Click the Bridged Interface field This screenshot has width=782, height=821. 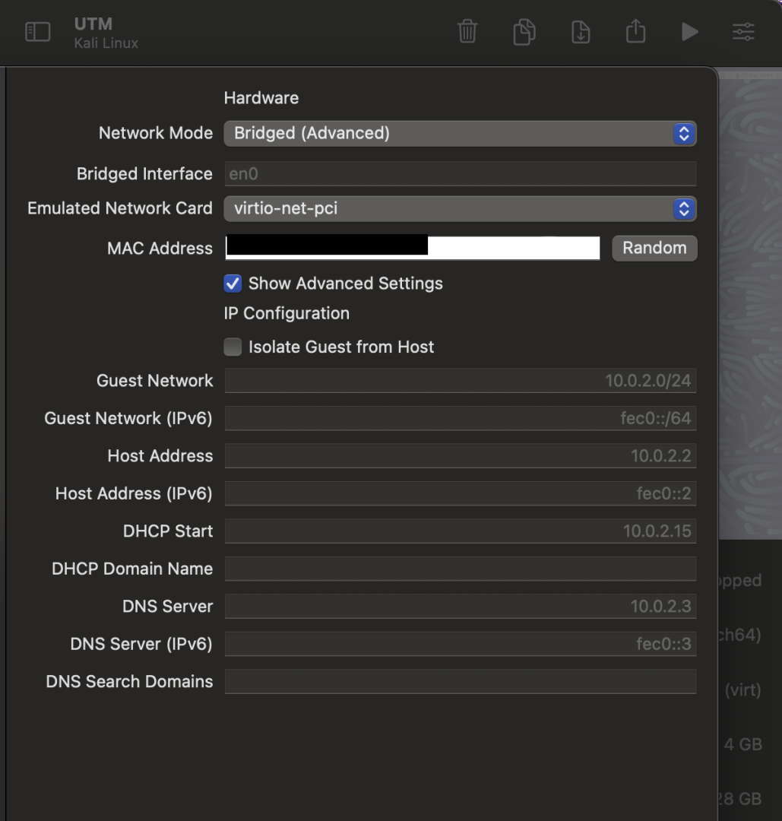(x=460, y=174)
